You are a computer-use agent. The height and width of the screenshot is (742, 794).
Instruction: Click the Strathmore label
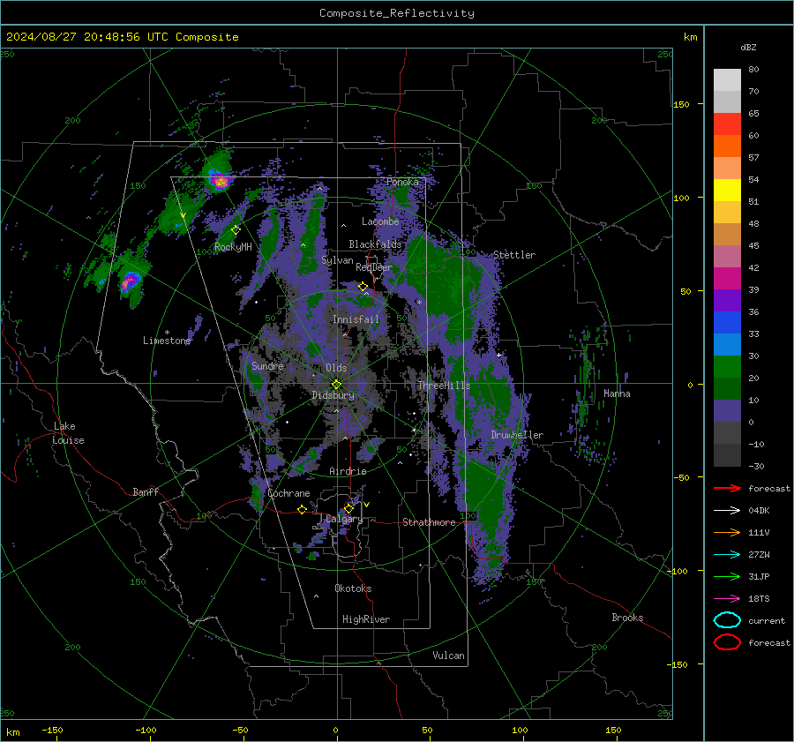[429, 522]
